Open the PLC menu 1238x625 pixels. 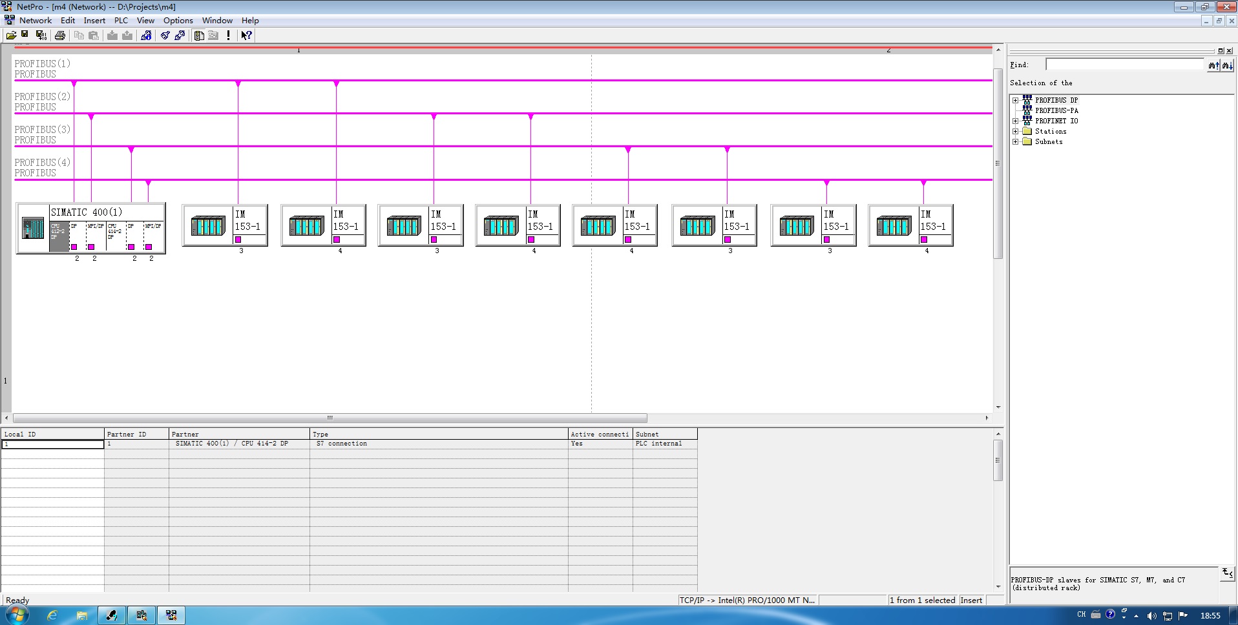pyautogui.click(x=121, y=21)
